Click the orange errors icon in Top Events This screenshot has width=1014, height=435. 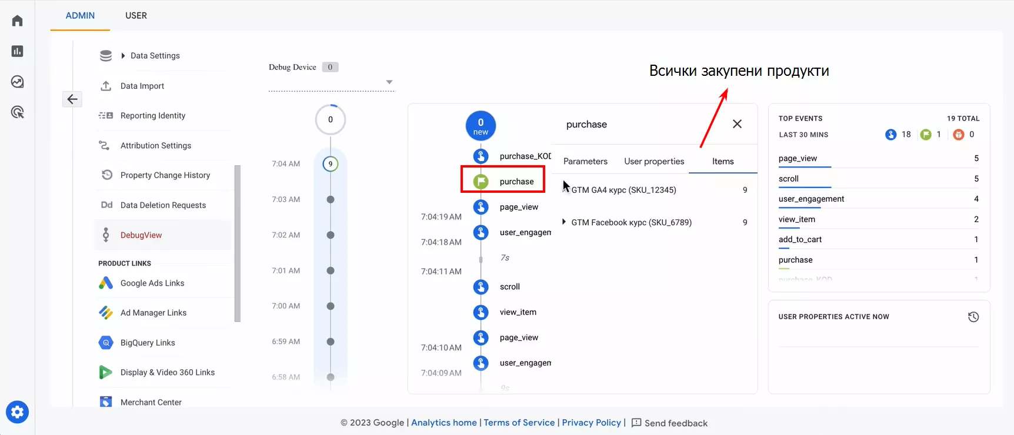(x=959, y=135)
